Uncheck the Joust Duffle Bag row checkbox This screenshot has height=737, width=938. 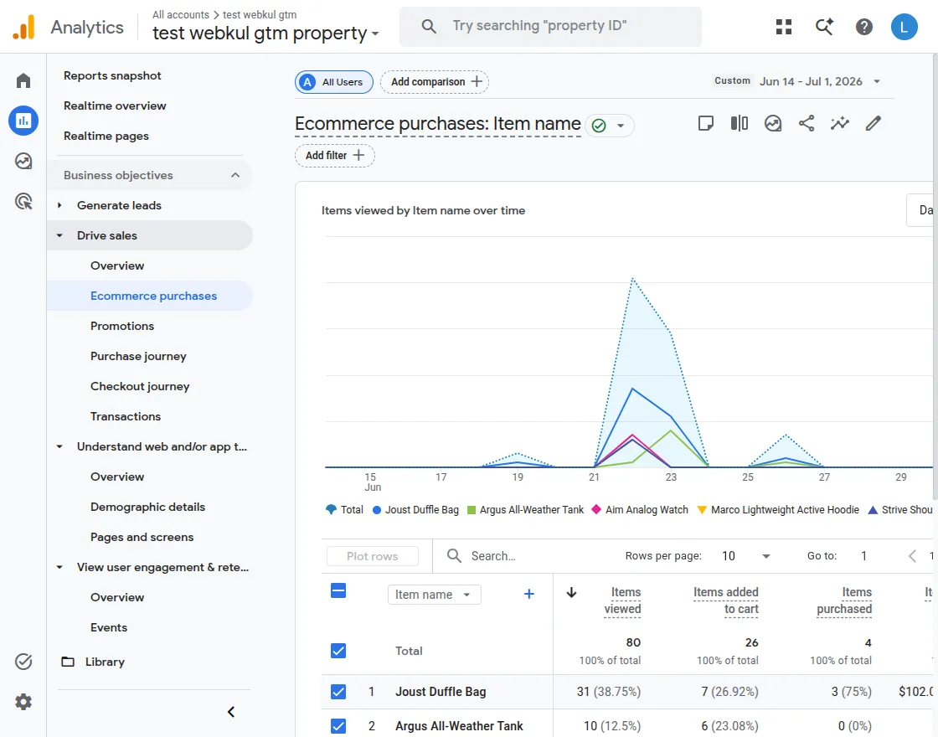338,692
